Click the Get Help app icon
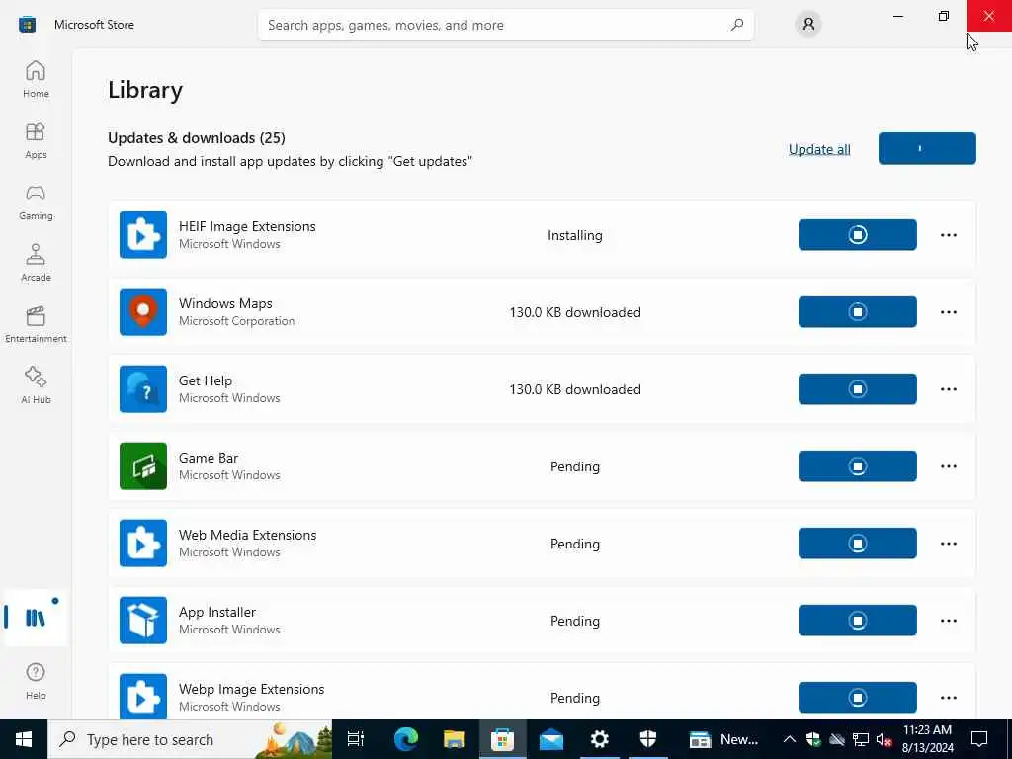The image size is (1012, 759). (143, 389)
